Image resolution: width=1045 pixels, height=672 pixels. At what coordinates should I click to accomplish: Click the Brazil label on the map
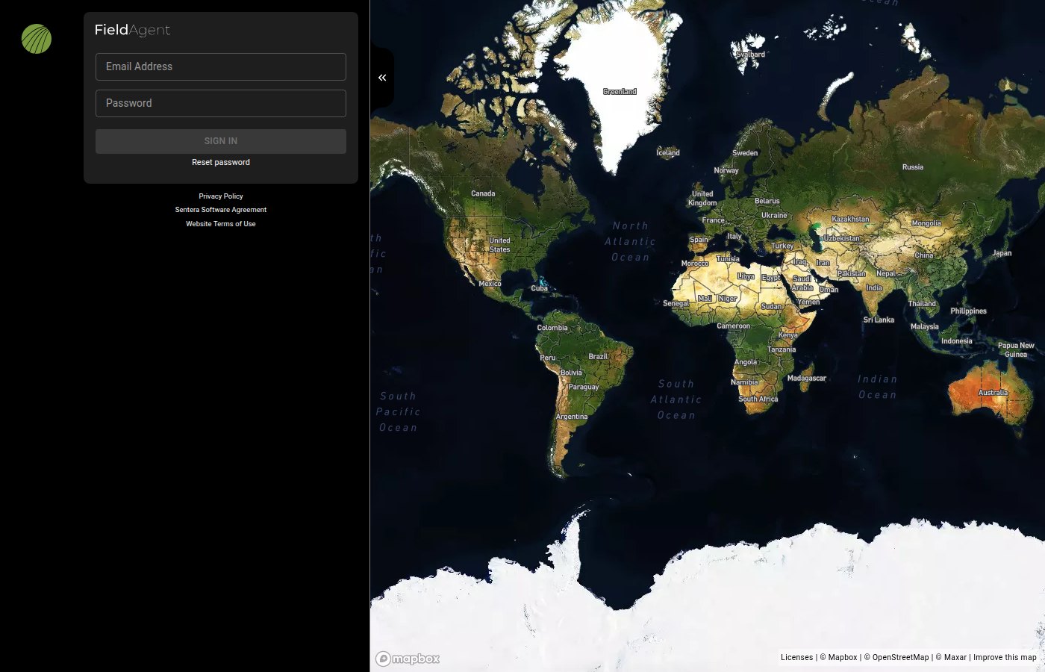click(x=598, y=357)
